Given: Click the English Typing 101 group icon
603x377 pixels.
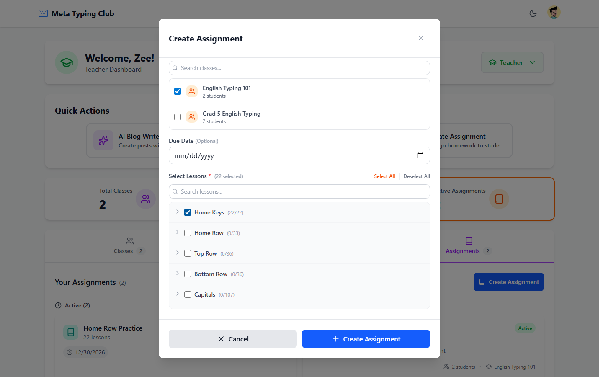Looking at the screenshot, I should point(192,91).
